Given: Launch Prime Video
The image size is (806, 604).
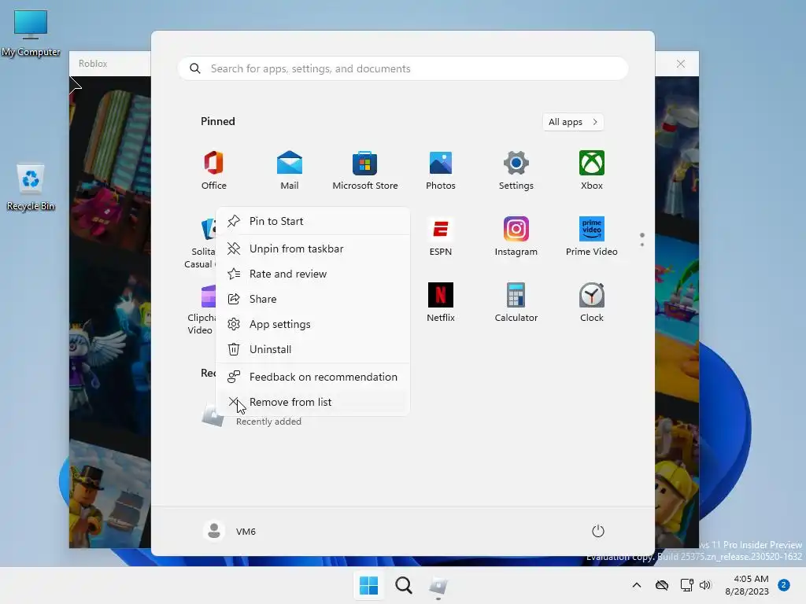Looking at the screenshot, I should point(592,237).
